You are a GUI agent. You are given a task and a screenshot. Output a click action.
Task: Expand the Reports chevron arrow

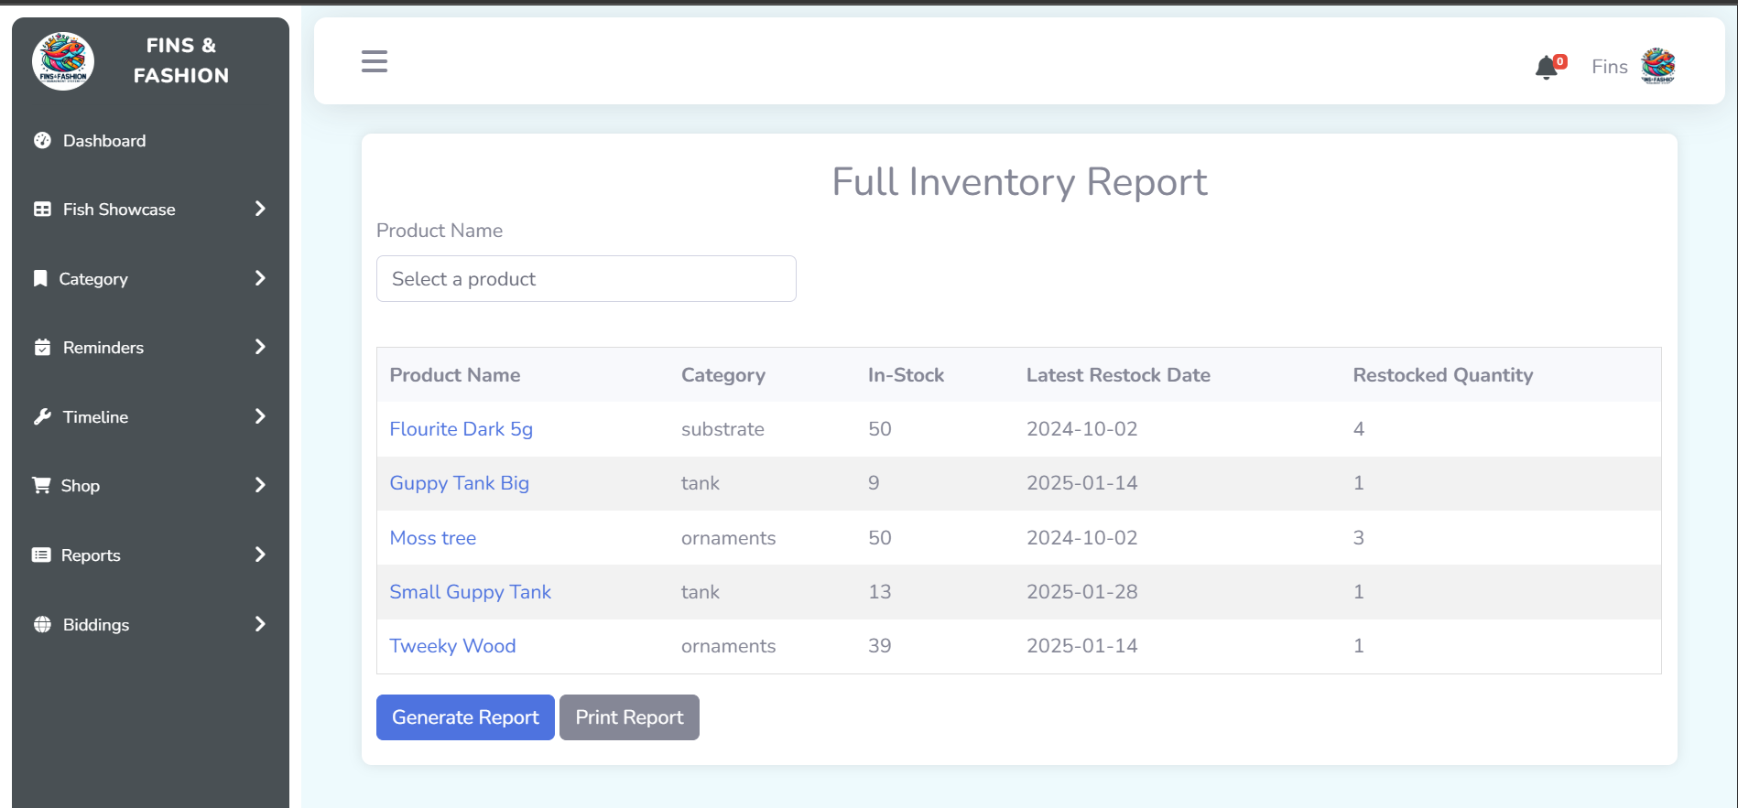click(x=260, y=555)
